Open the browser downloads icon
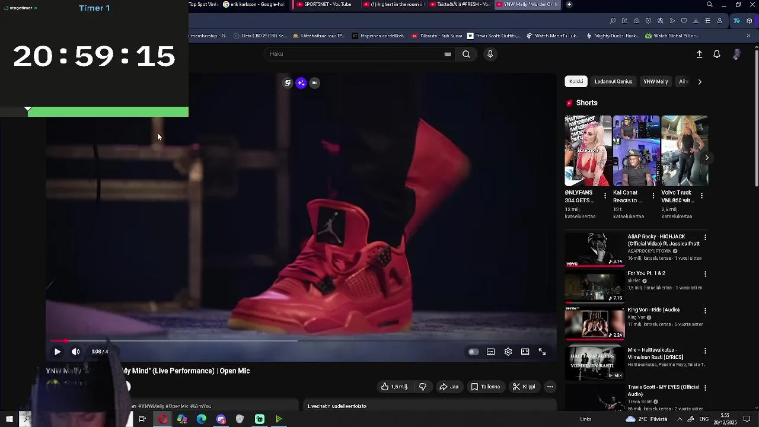Screen dimensions: 759x427 696,21
